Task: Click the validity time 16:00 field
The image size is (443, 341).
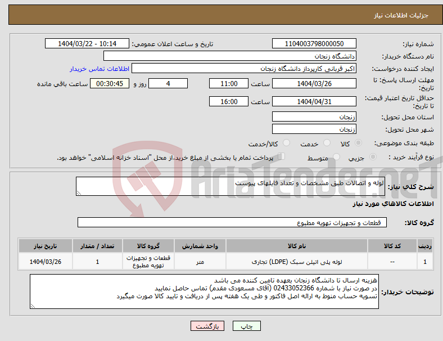Action: [x=229, y=101]
